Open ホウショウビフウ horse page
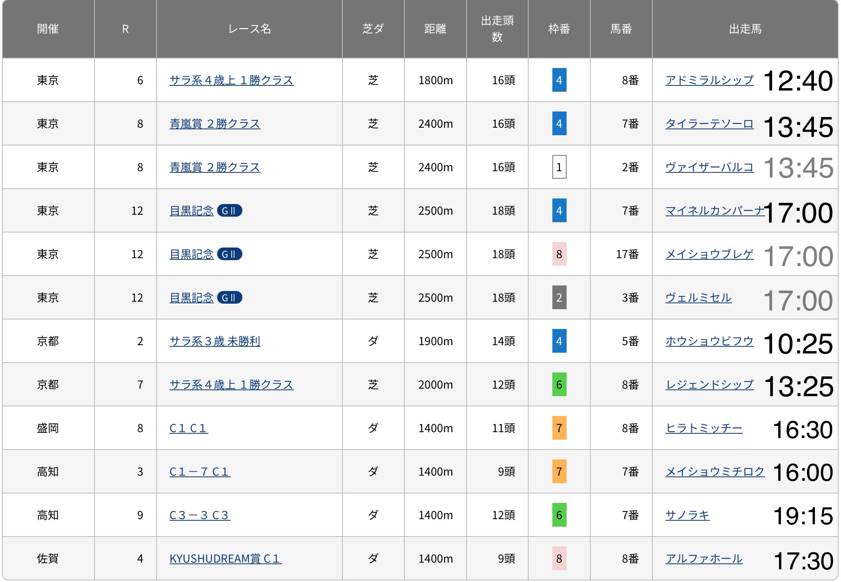 [x=709, y=341]
